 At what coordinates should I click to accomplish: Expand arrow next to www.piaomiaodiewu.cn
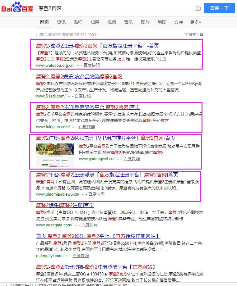pyautogui.click(x=83, y=195)
